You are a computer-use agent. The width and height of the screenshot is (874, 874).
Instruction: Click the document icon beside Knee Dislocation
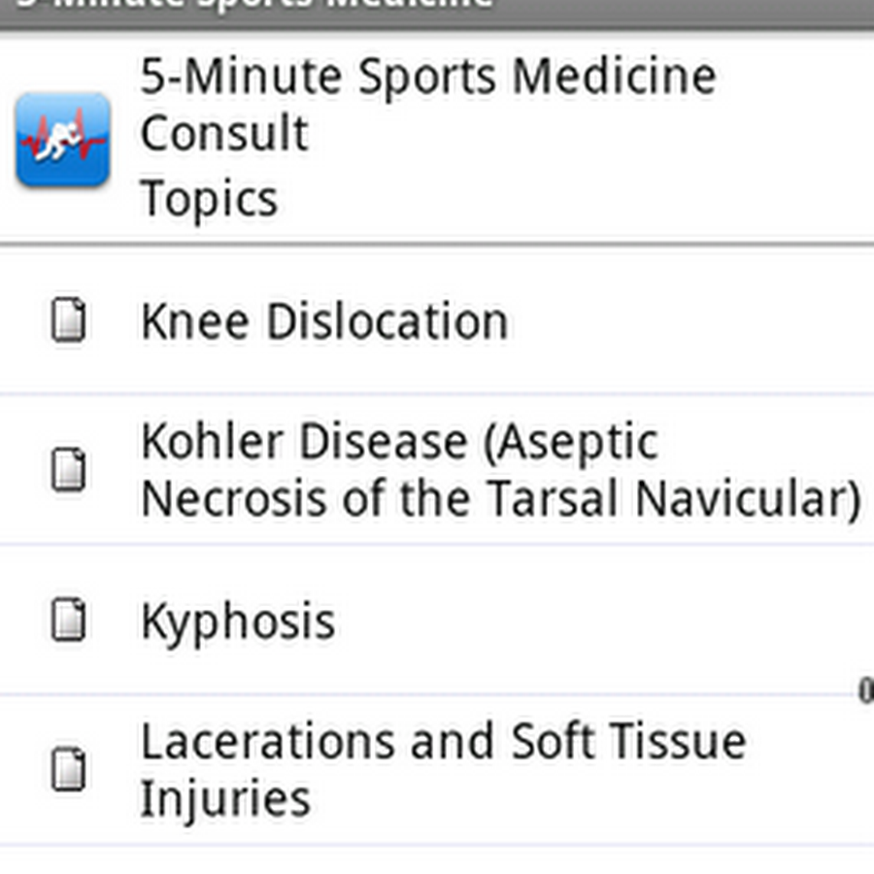69,319
